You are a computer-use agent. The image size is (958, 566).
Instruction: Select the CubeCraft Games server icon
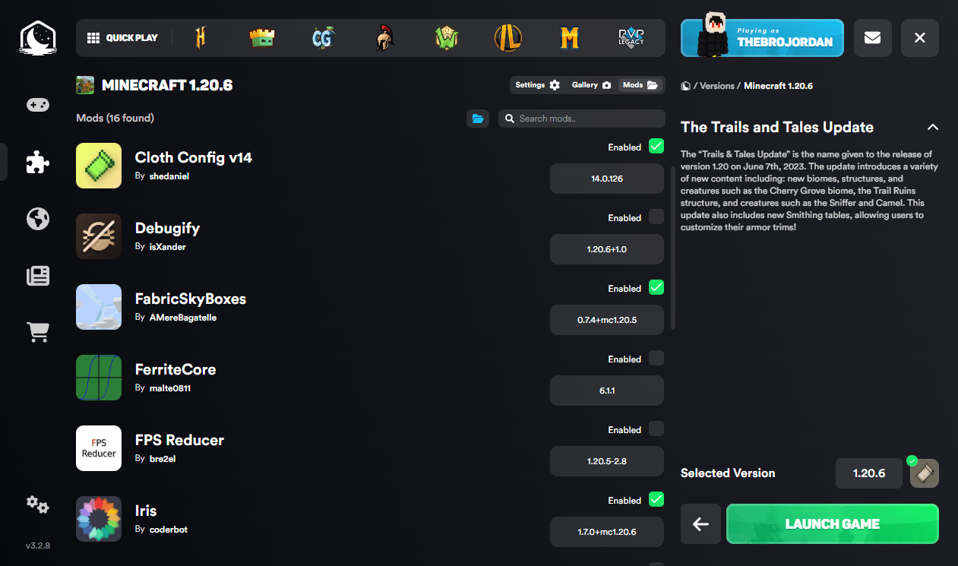pyautogui.click(x=323, y=37)
